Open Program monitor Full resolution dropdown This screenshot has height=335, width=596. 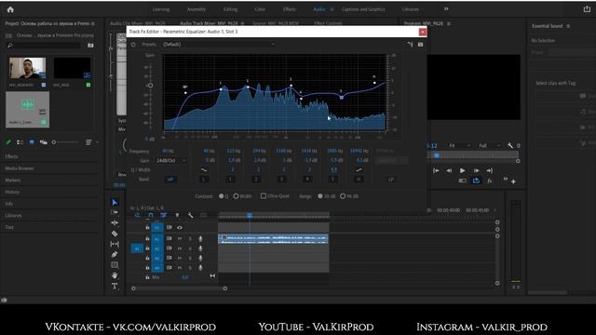(x=490, y=145)
